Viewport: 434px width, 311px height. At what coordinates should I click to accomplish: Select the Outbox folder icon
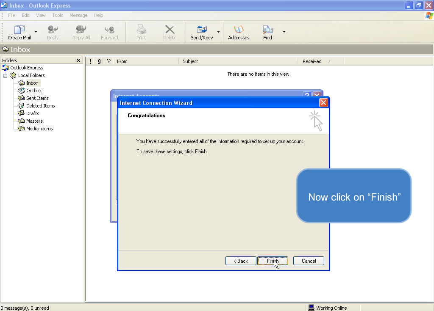click(21, 91)
